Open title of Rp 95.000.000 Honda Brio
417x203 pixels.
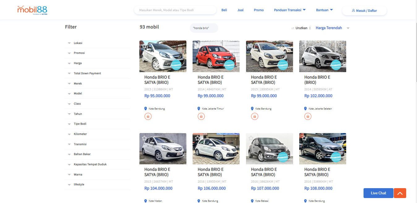tap(157, 80)
